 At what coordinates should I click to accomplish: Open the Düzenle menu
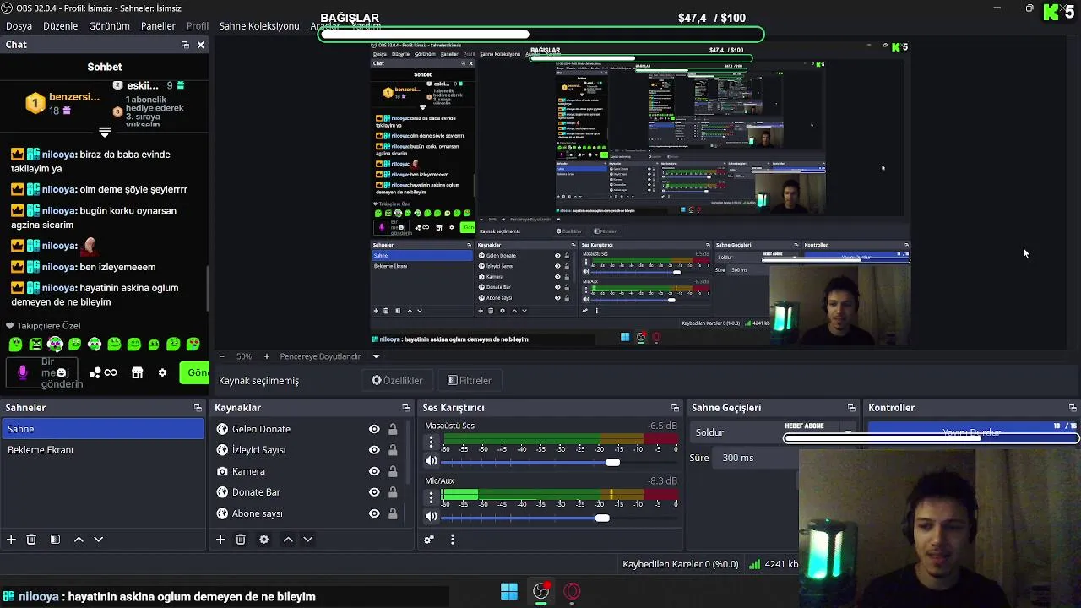[x=60, y=26]
